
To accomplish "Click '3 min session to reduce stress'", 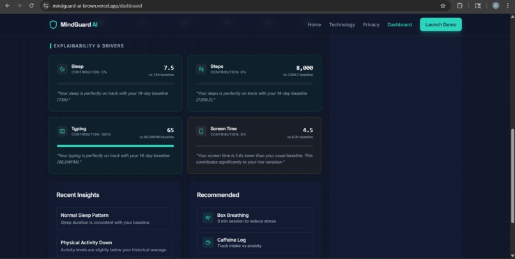I will click(x=247, y=221).
